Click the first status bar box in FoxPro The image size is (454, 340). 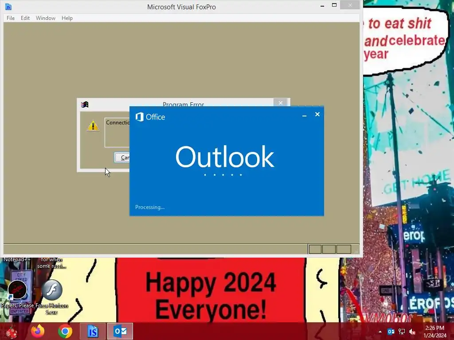coord(315,249)
